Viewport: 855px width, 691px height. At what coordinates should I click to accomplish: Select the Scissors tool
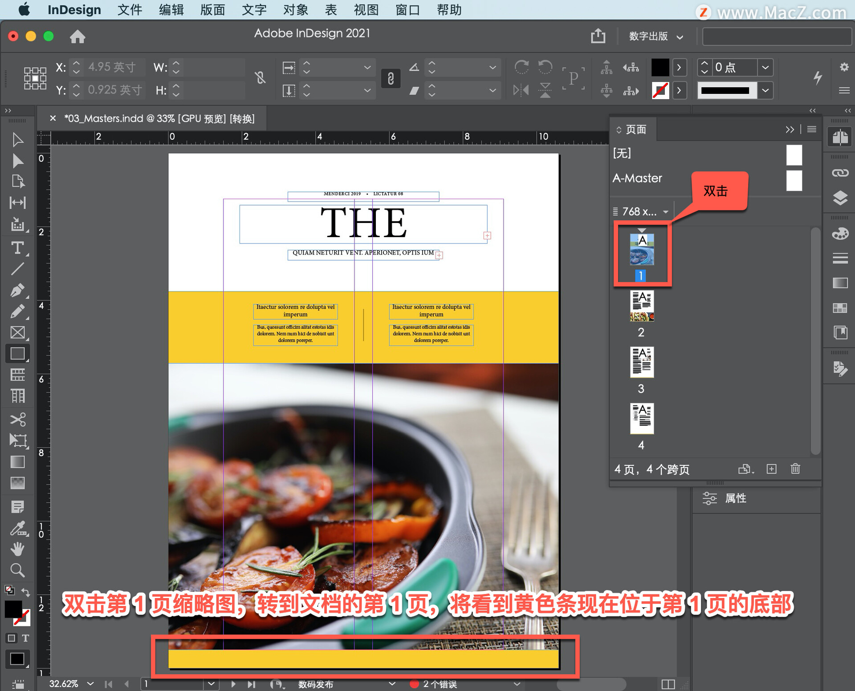[x=17, y=419]
